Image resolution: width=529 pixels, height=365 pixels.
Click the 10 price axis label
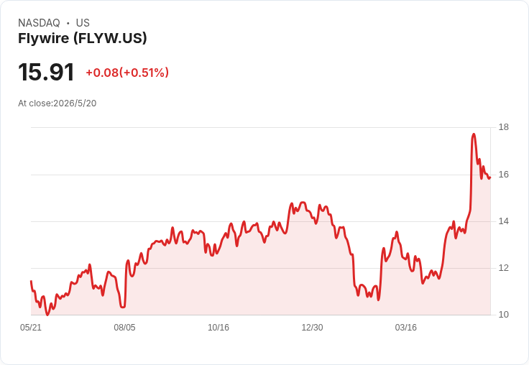(x=504, y=315)
